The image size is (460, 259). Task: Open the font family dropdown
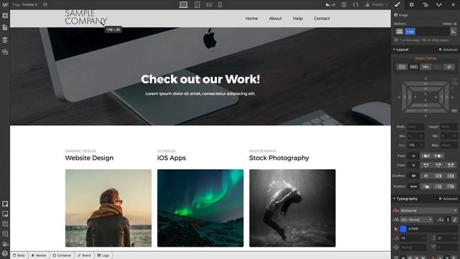428,211
